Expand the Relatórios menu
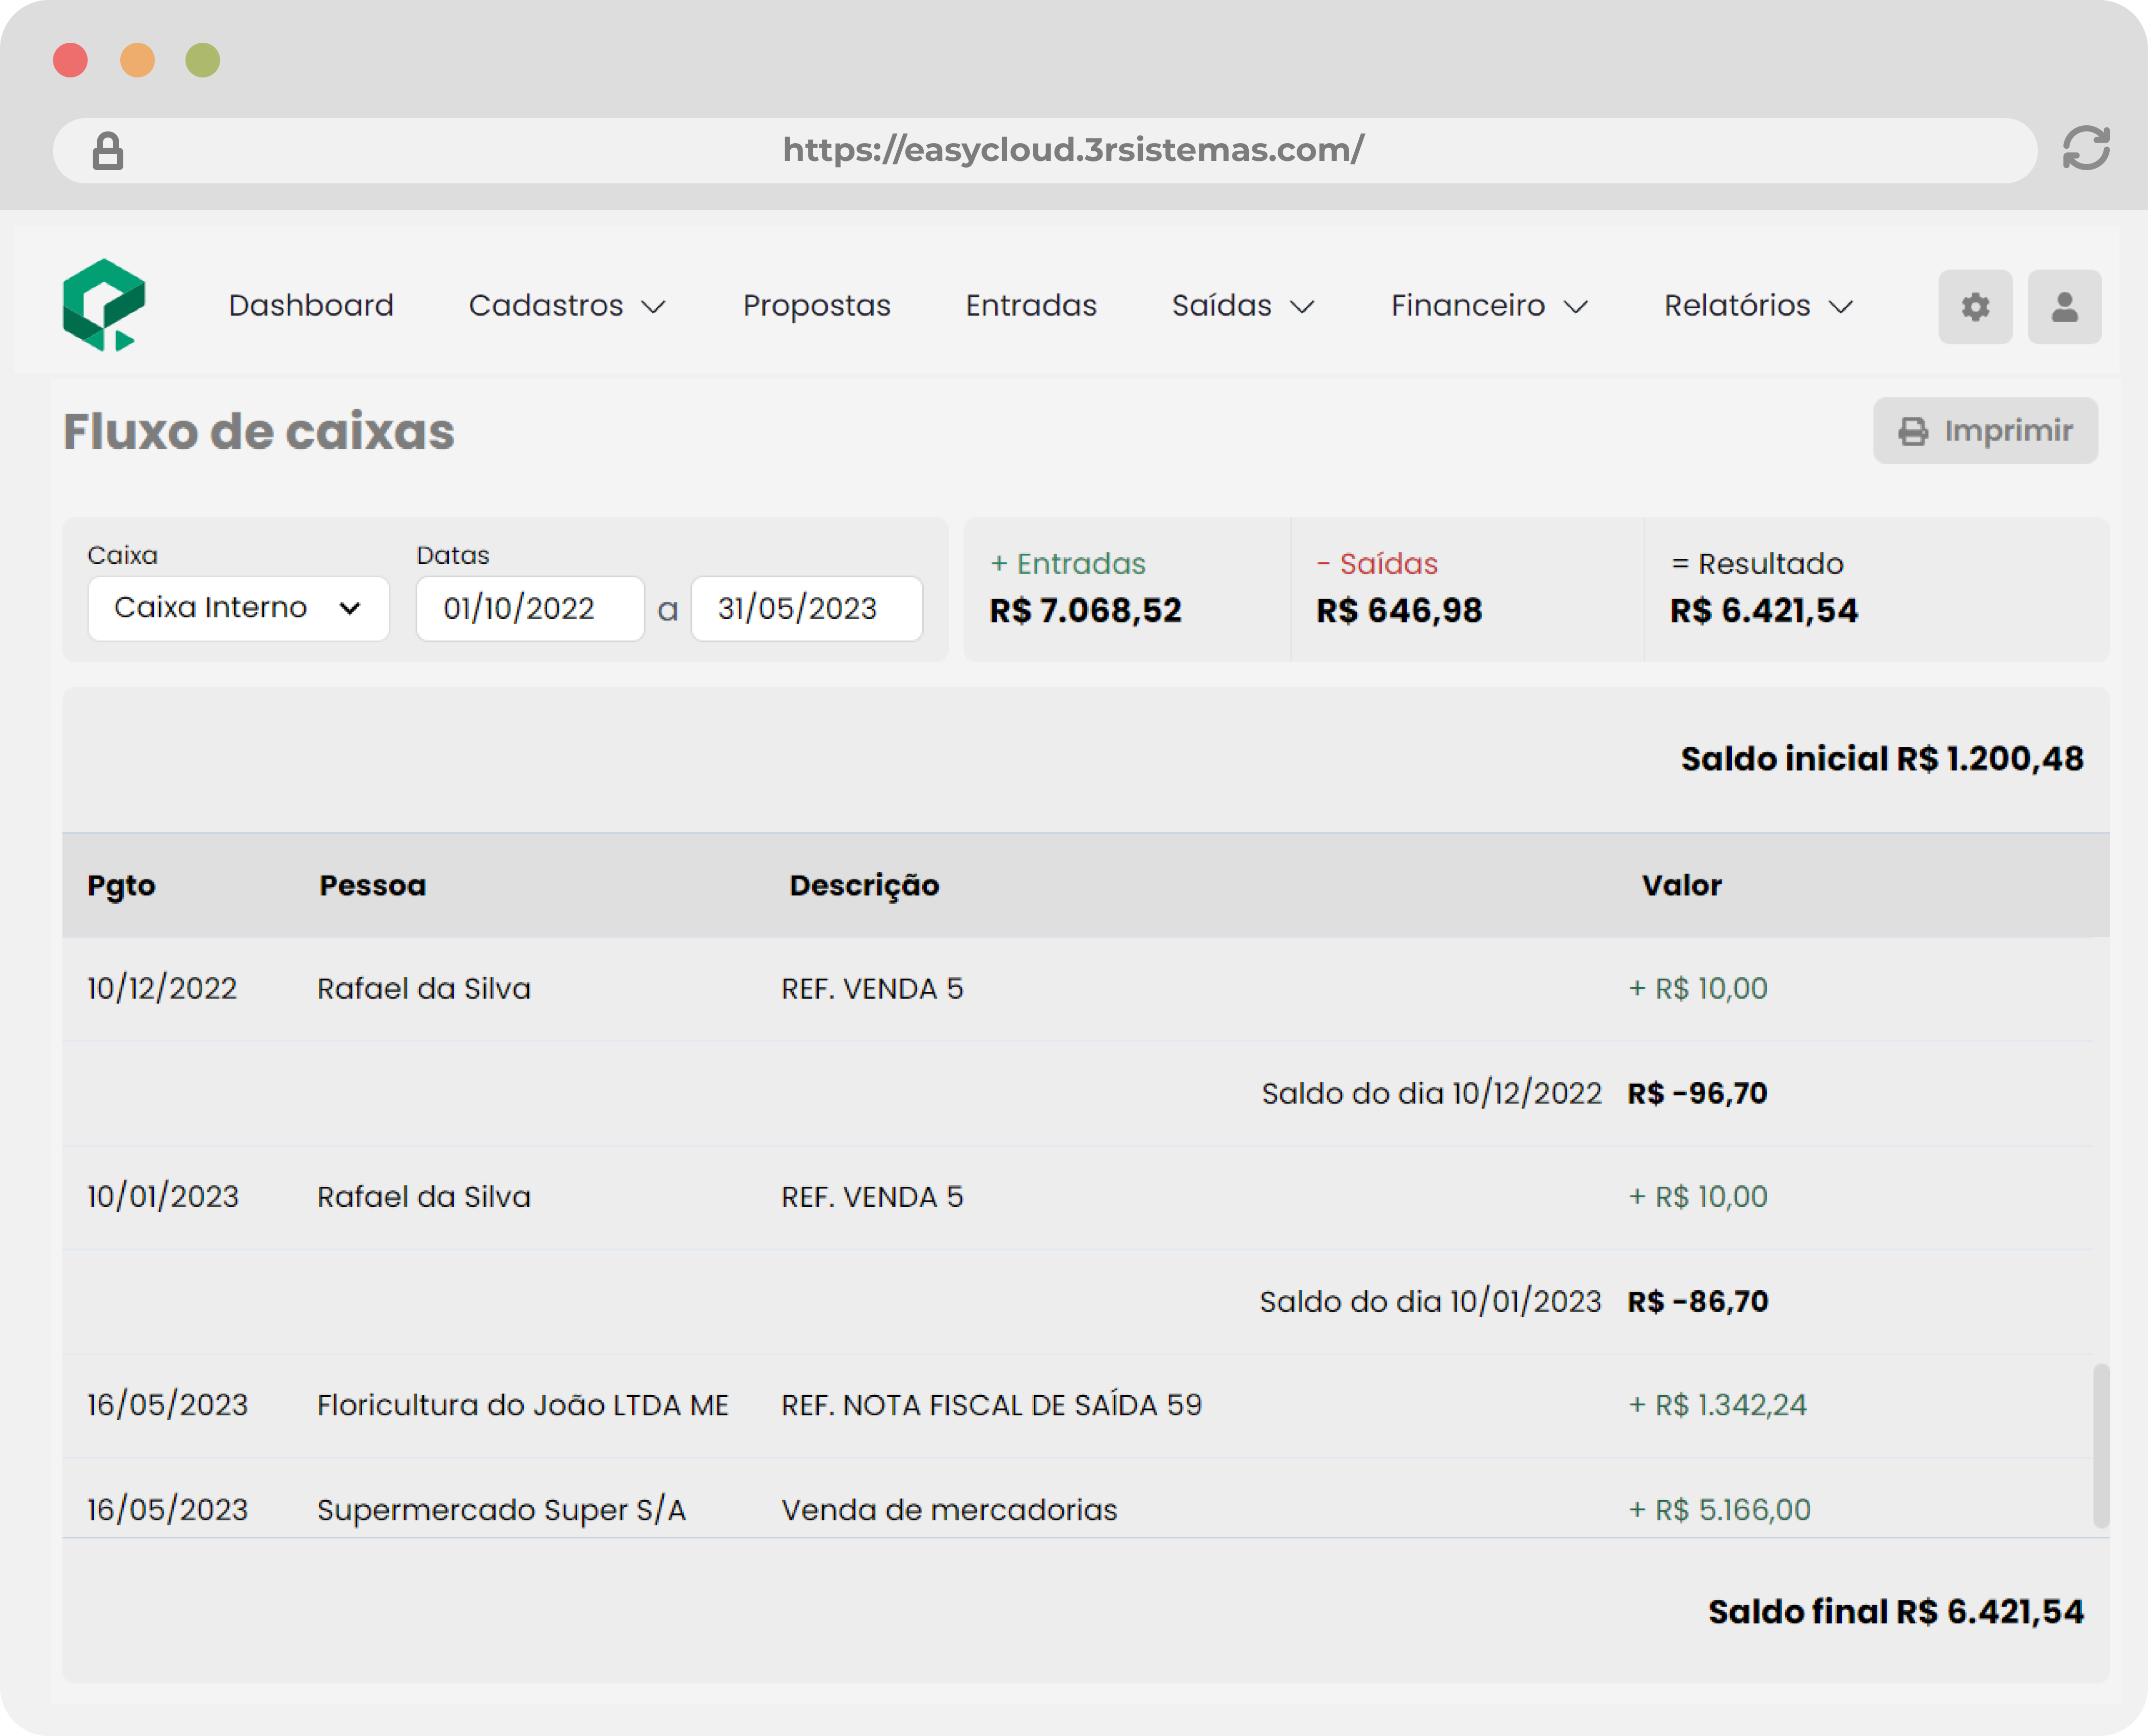 click(x=1759, y=305)
